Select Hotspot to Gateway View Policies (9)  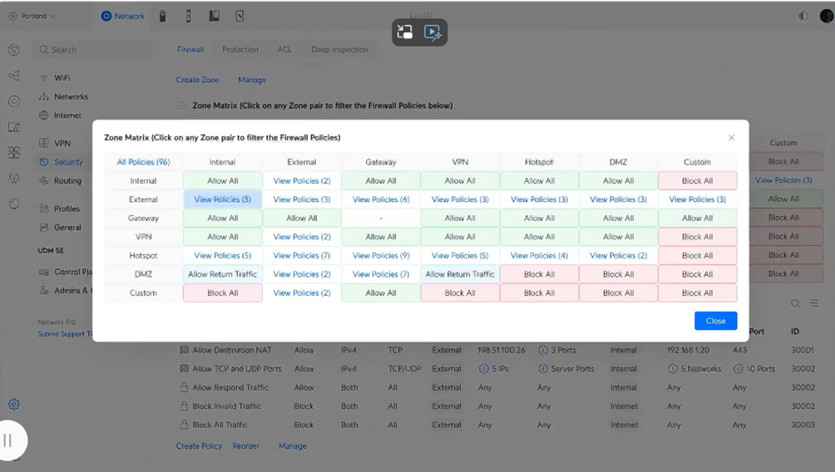(x=381, y=256)
